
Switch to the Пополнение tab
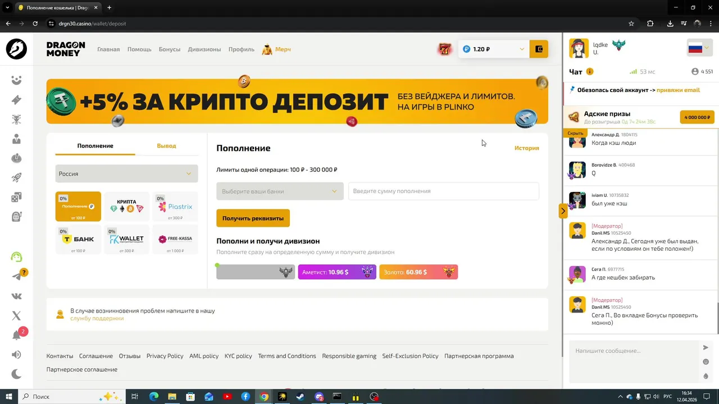point(95,146)
